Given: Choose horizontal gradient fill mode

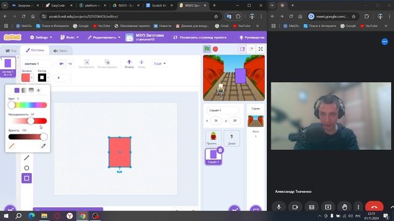Looking at the screenshot, I should (24, 90).
